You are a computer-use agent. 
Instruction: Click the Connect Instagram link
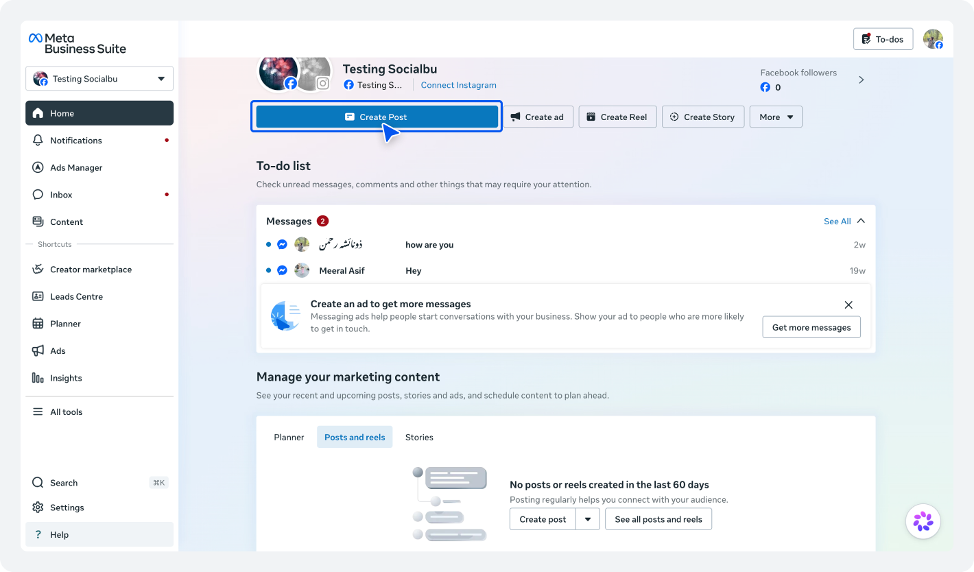click(x=458, y=85)
